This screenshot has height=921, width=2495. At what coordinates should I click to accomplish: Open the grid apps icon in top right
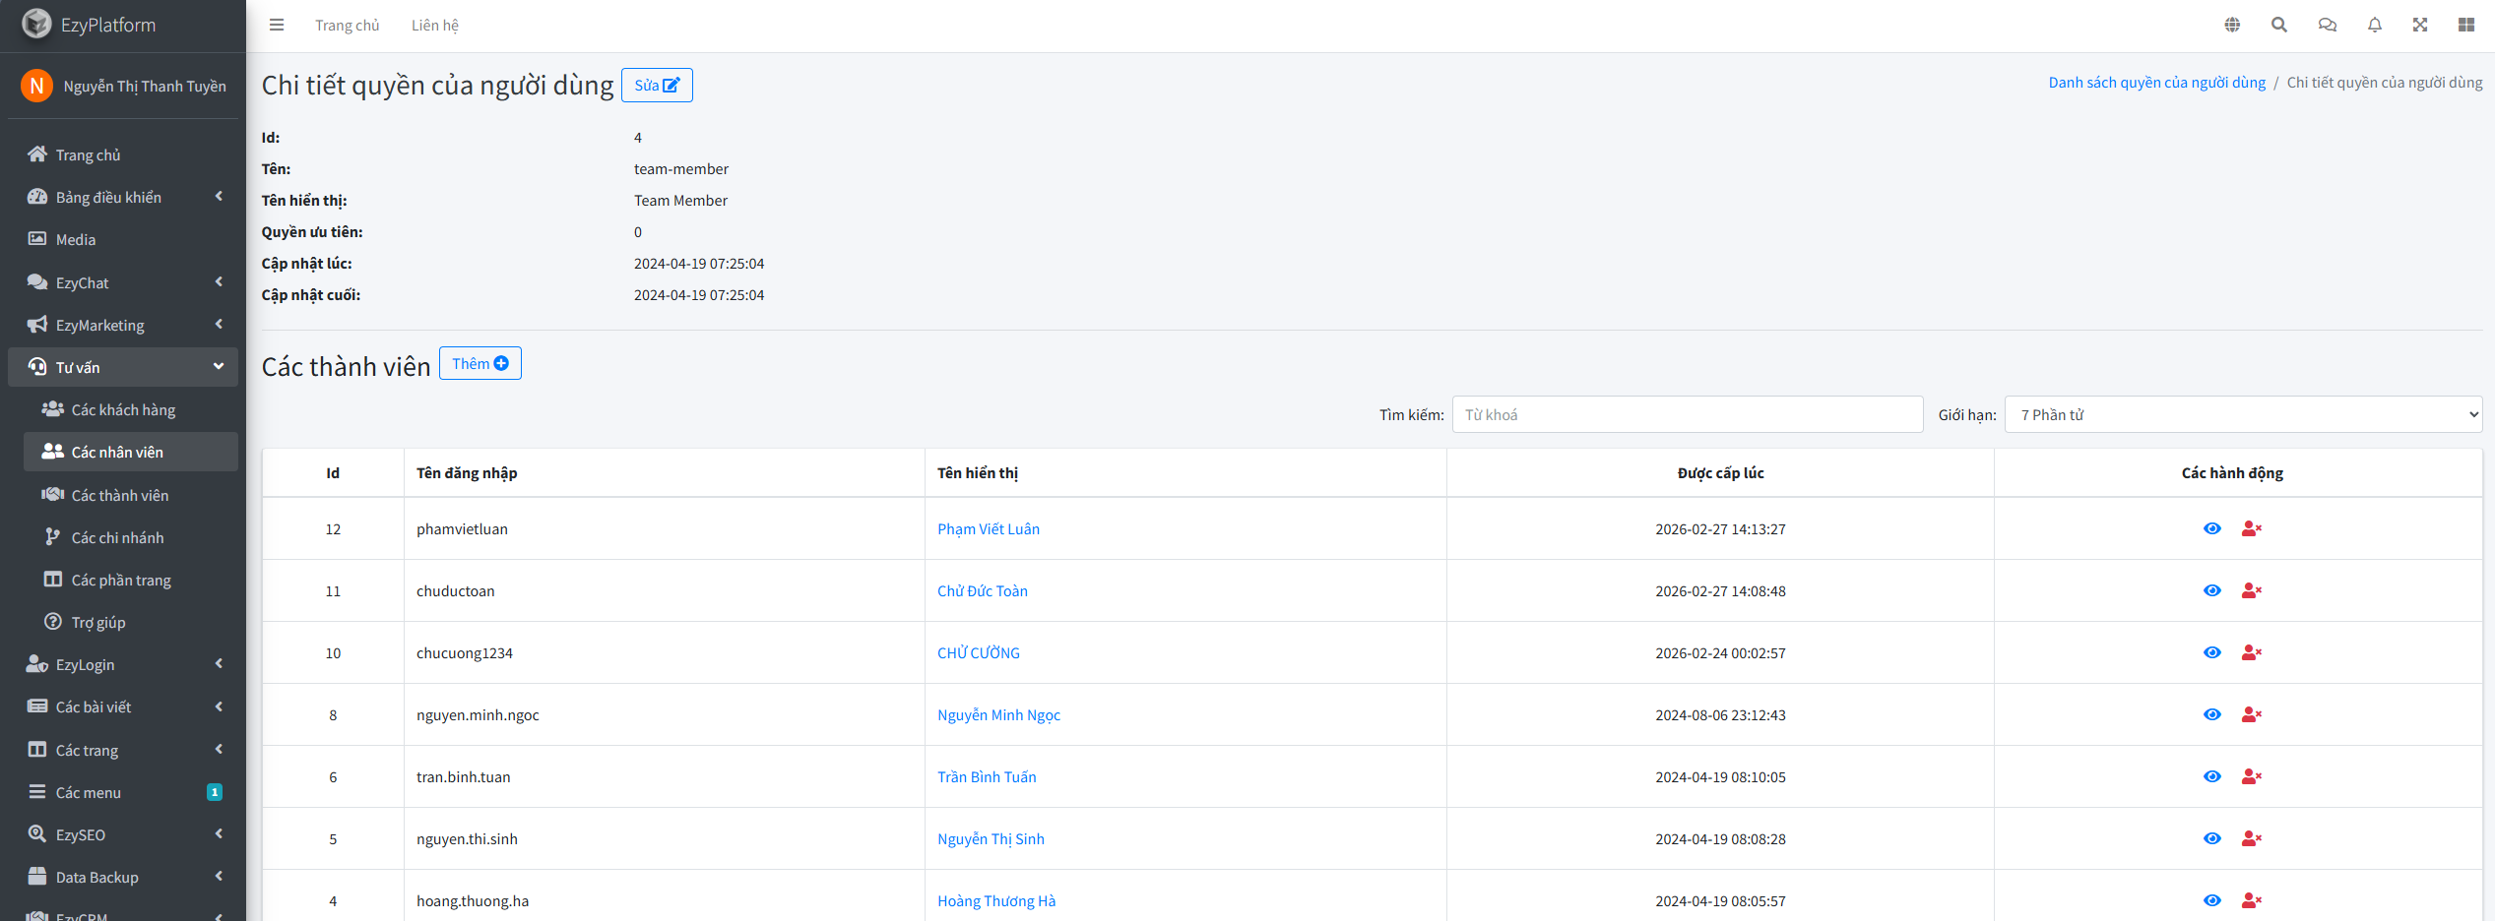click(x=2465, y=26)
